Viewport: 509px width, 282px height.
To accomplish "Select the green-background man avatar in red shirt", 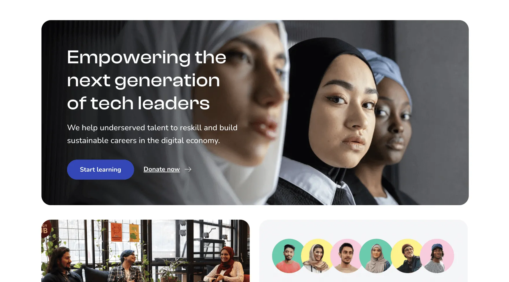I will (289, 256).
